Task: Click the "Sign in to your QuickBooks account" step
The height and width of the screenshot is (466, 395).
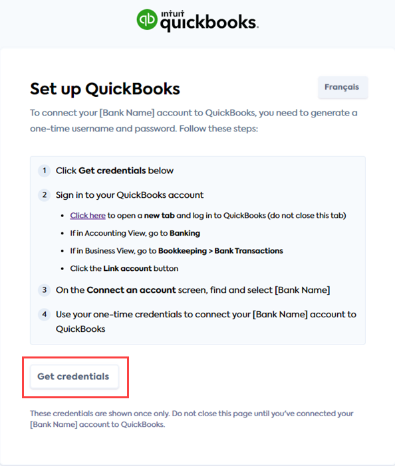Action: (130, 195)
